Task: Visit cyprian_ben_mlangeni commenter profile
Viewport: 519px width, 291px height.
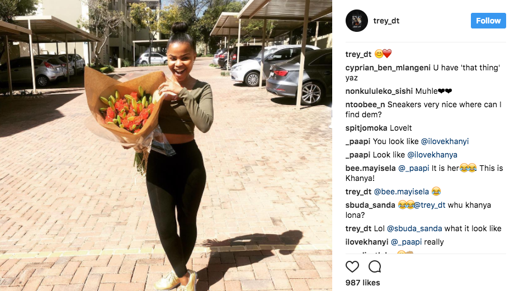Action: tap(388, 68)
